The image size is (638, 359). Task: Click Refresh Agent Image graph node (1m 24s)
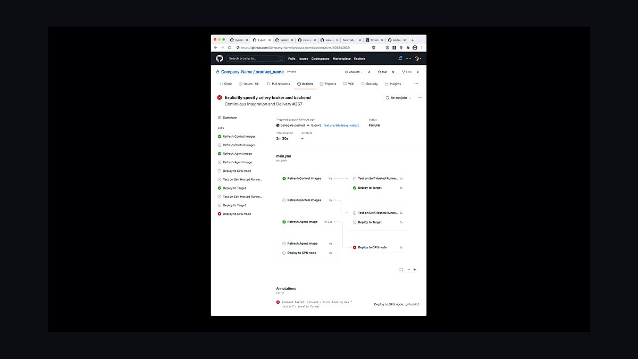pyautogui.click(x=307, y=222)
